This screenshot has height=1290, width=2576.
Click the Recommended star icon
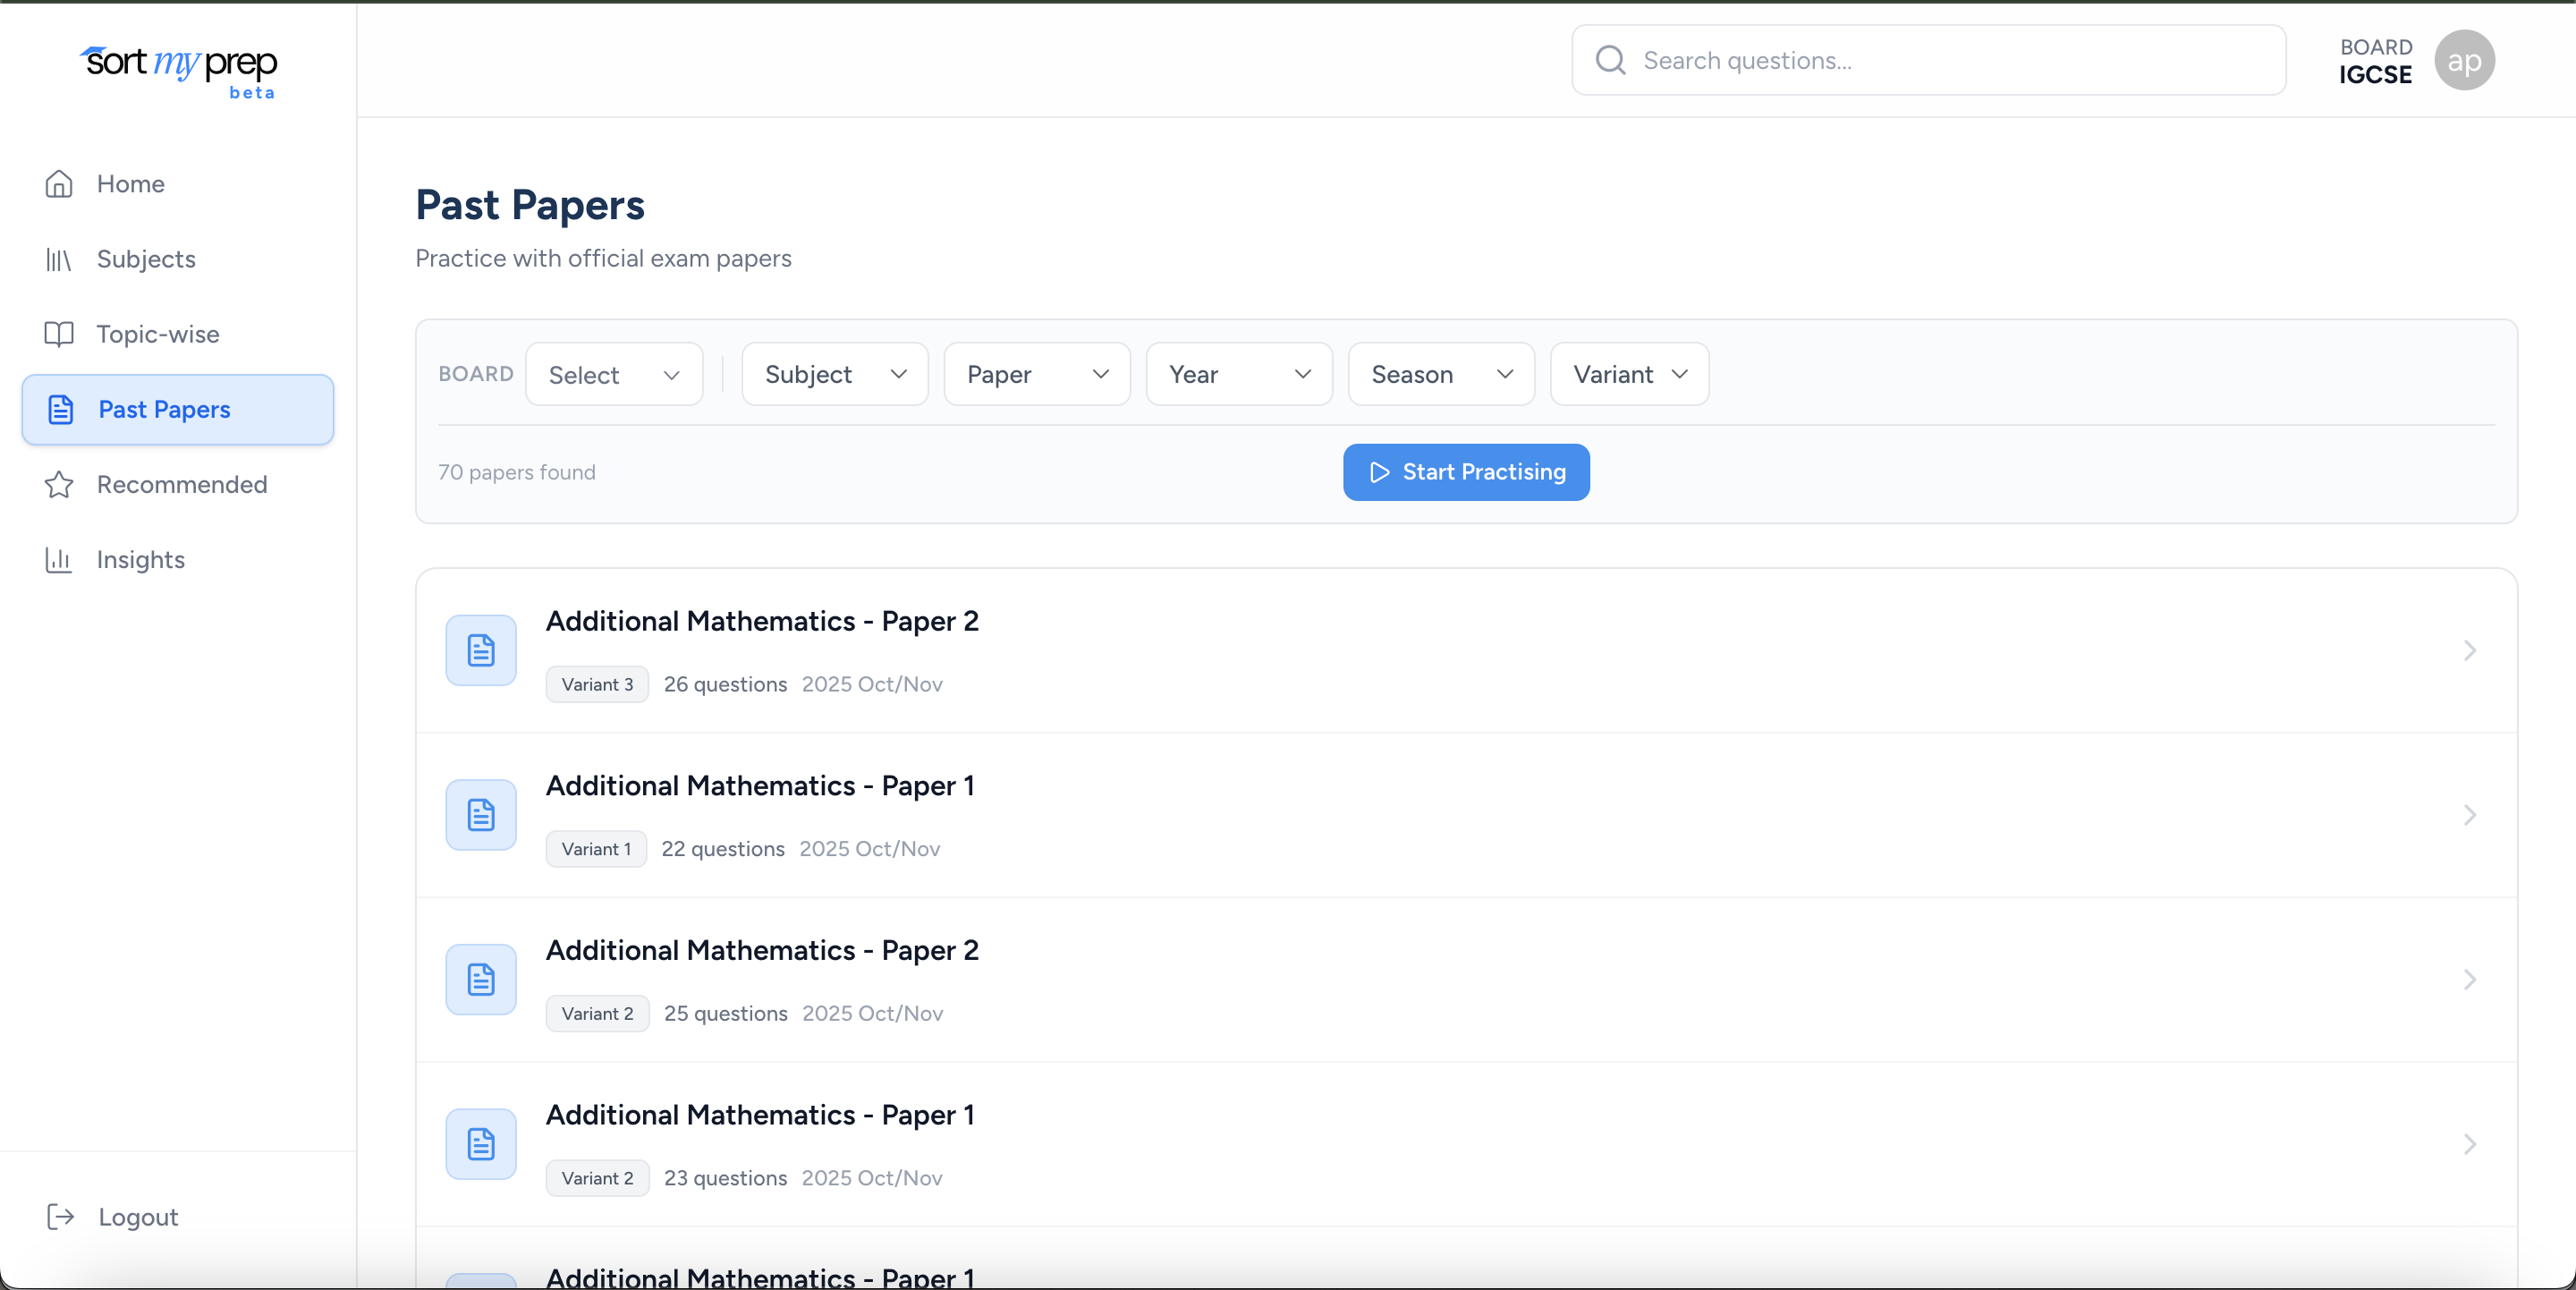click(59, 484)
